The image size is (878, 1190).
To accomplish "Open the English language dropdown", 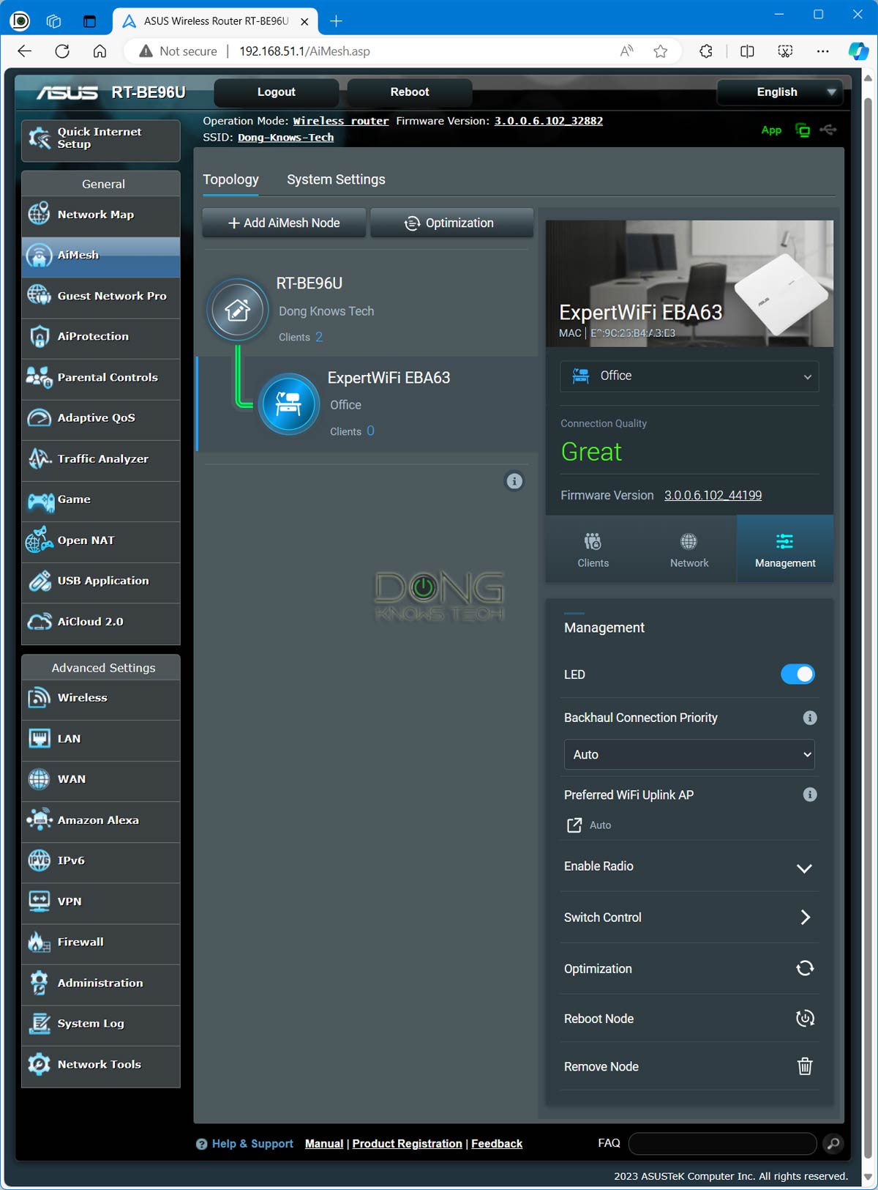I will tap(780, 92).
